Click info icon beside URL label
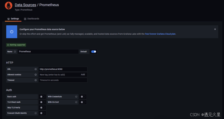The width and height of the screenshot is (224, 119). coord(36,69)
